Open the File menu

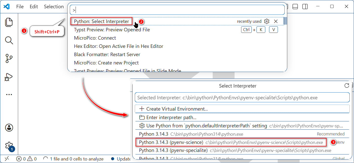tap(20, 7)
